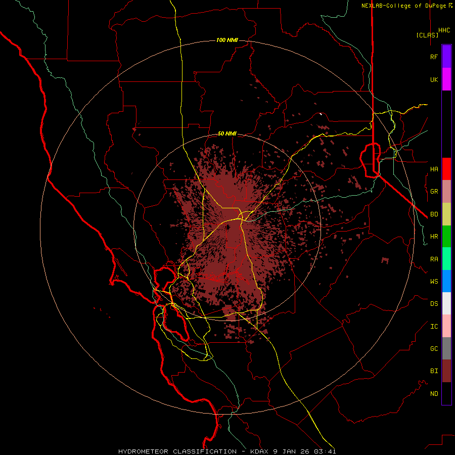Click the WS blue legend swatch

pyautogui.click(x=446, y=281)
